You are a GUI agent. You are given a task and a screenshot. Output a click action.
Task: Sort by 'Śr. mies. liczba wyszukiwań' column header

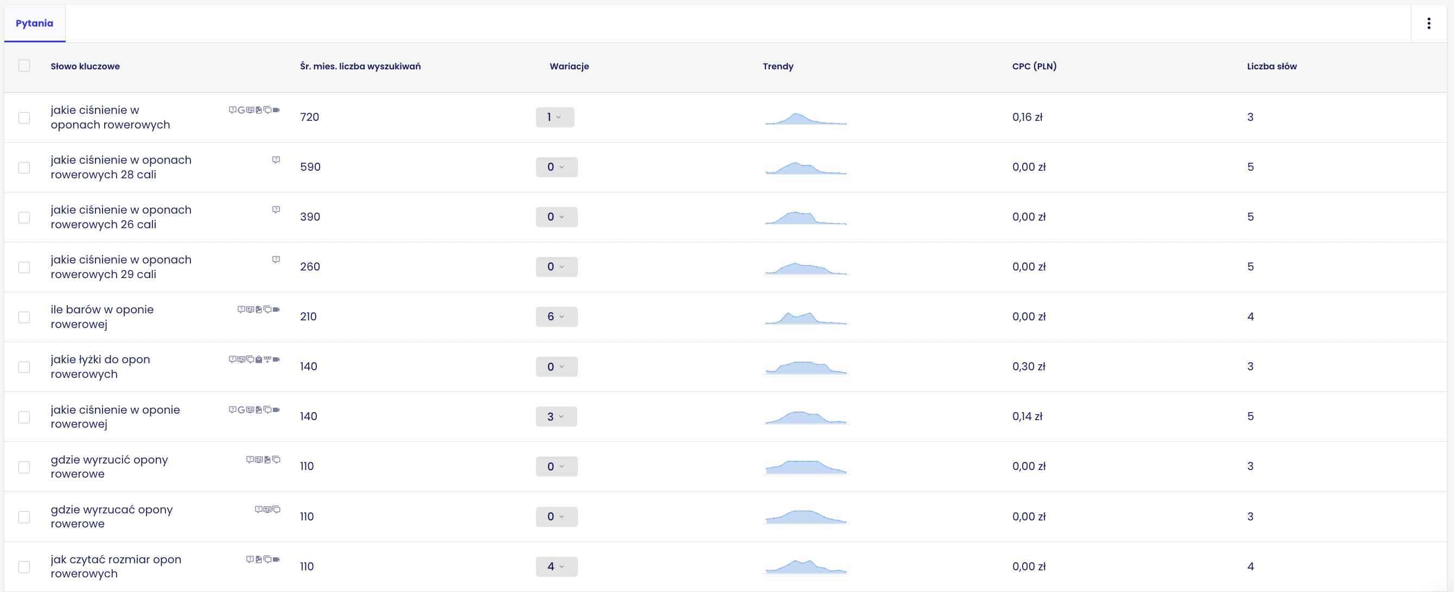point(360,66)
